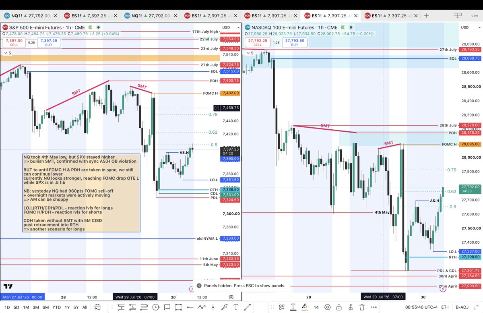
Task: Open the date range calendar icon
Action: click(97, 307)
